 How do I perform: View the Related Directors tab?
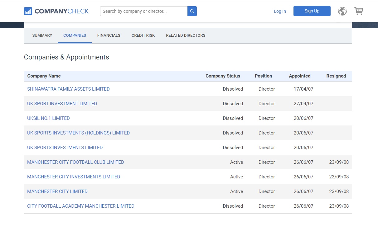coord(186,35)
